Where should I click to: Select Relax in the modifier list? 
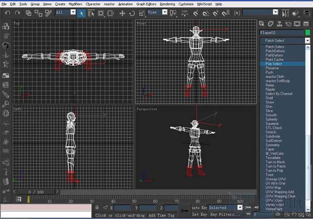282,85
